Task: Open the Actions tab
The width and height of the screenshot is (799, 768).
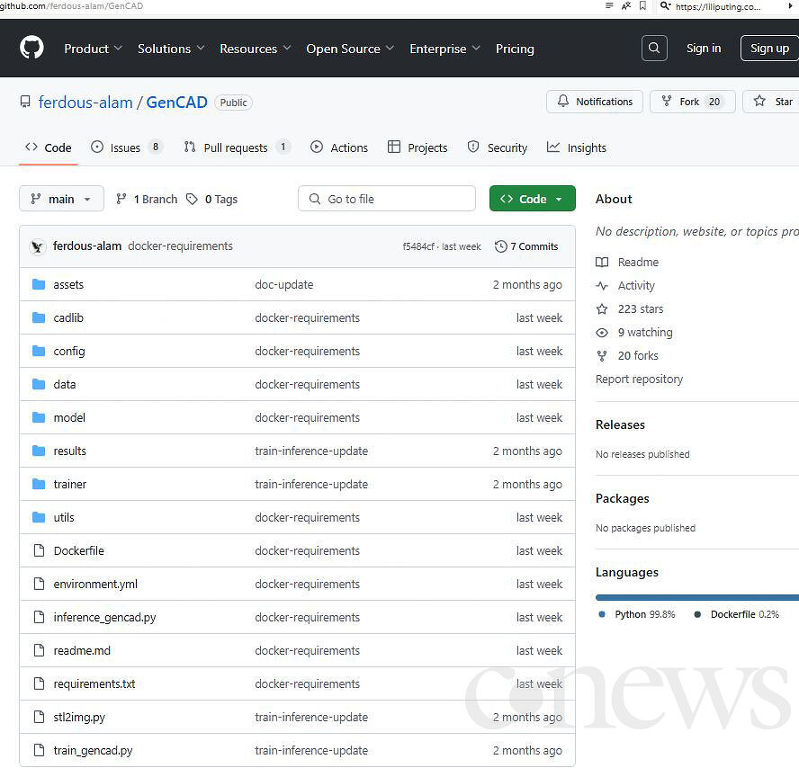Action: coord(339,147)
